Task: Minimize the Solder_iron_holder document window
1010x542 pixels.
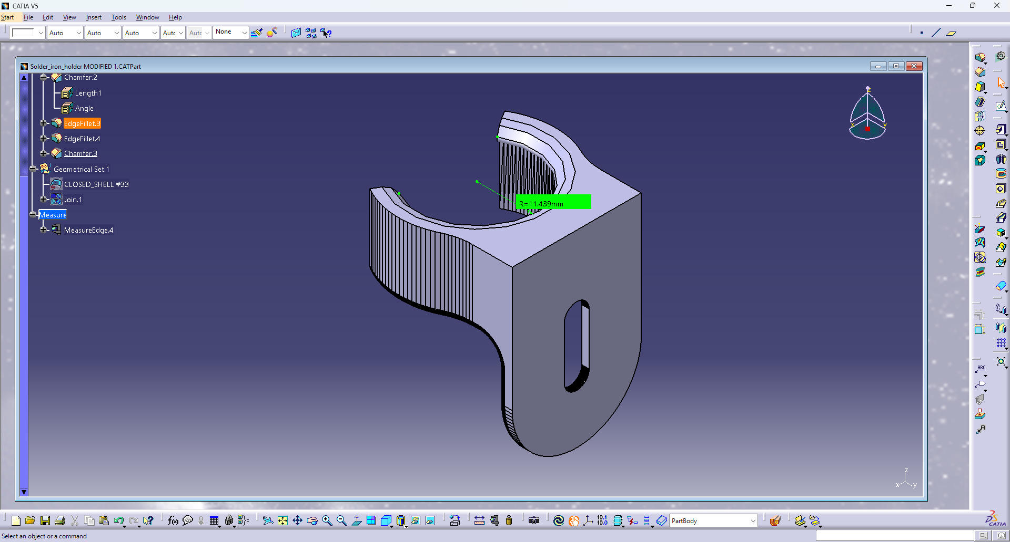Action: 878,66
